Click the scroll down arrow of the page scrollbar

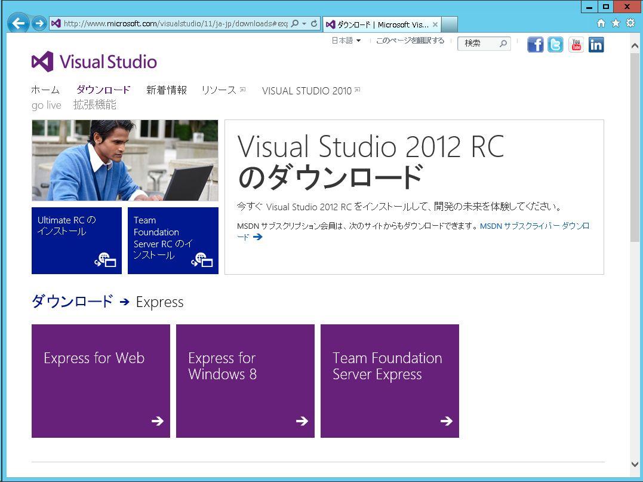click(635, 464)
